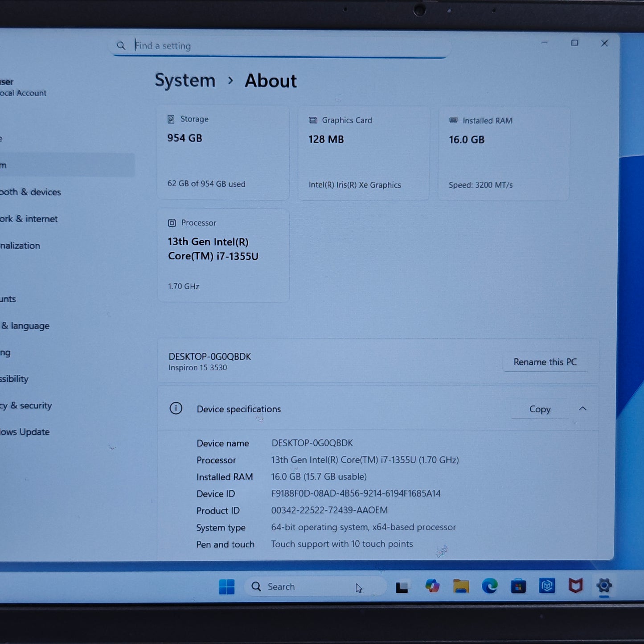Open McAfee from the taskbar
Screen dimensions: 644x644
[576, 587]
